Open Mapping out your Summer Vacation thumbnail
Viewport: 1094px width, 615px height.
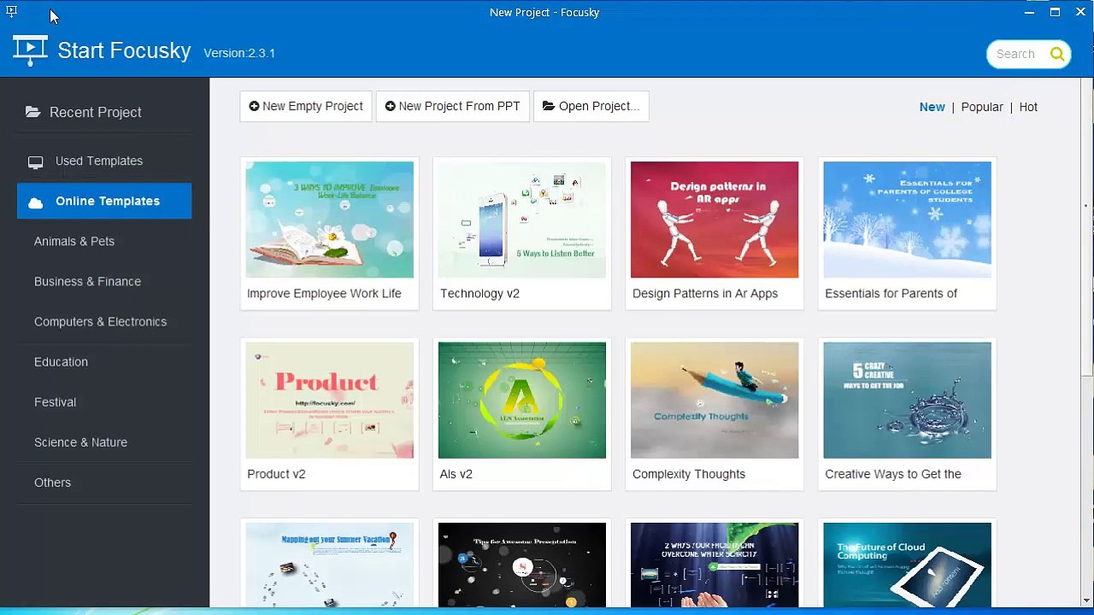(330, 565)
